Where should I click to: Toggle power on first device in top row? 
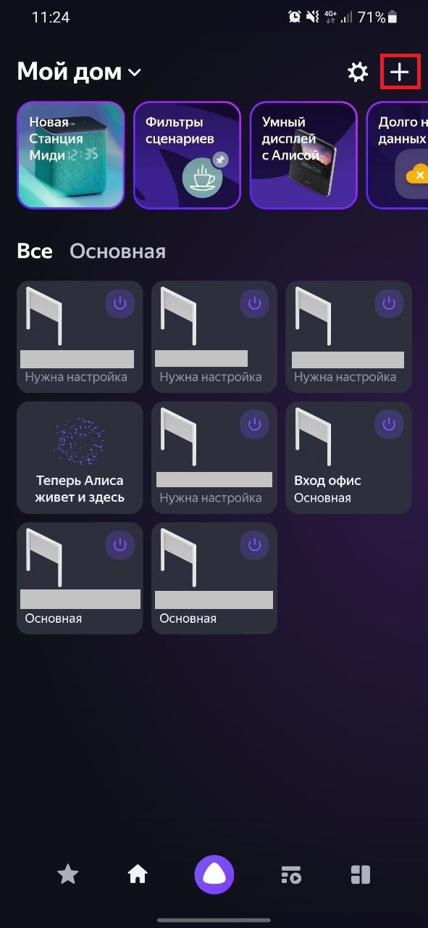(x=119, y=304)
